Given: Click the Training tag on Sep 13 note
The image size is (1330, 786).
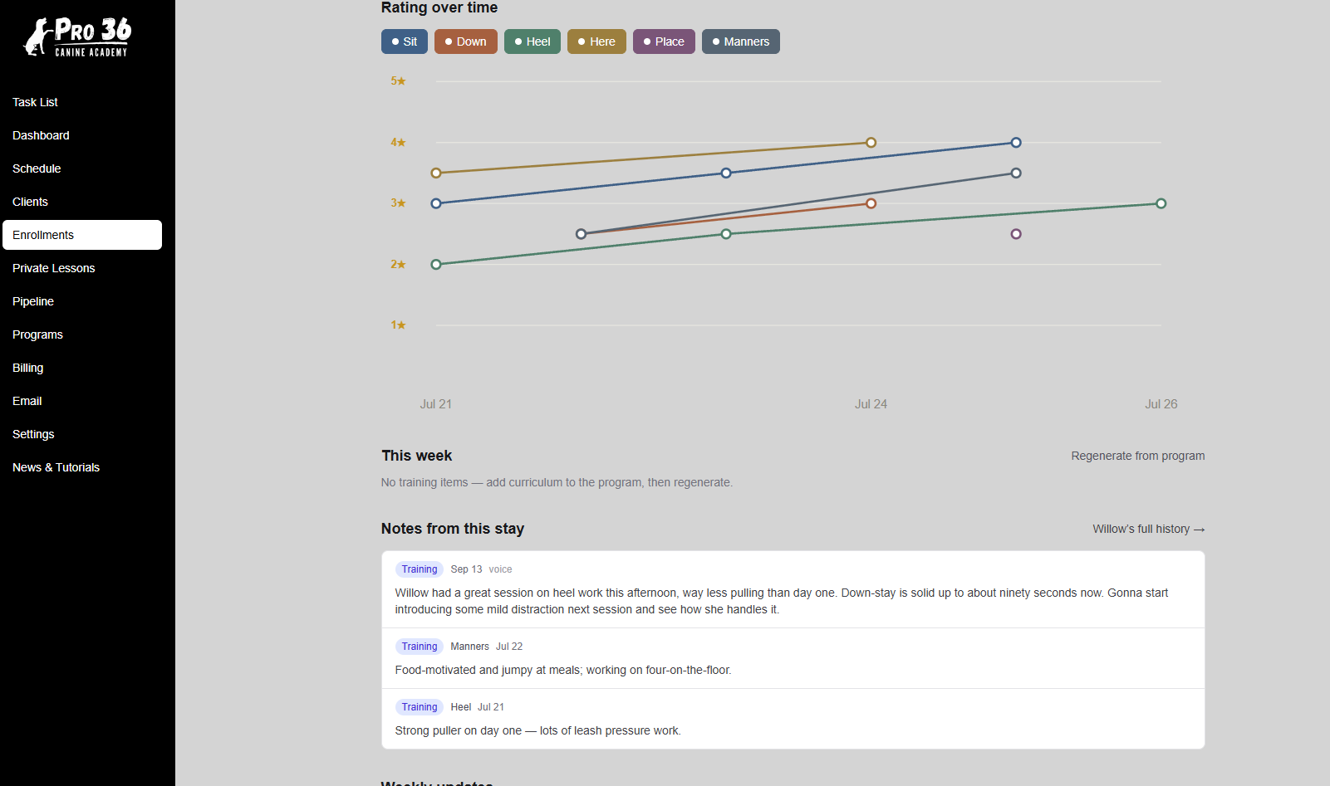Looking at the screenshot, I should click(420, 569).
